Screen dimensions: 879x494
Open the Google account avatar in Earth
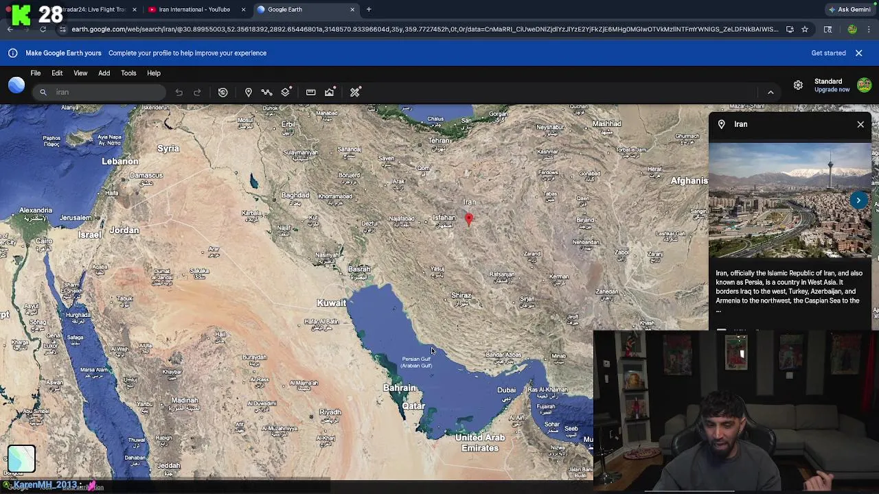pyautogui.click(x=864, y=85)
